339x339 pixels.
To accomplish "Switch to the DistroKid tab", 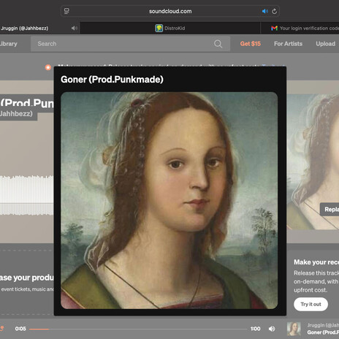I will pyautogui.click(x=170, y=28).
